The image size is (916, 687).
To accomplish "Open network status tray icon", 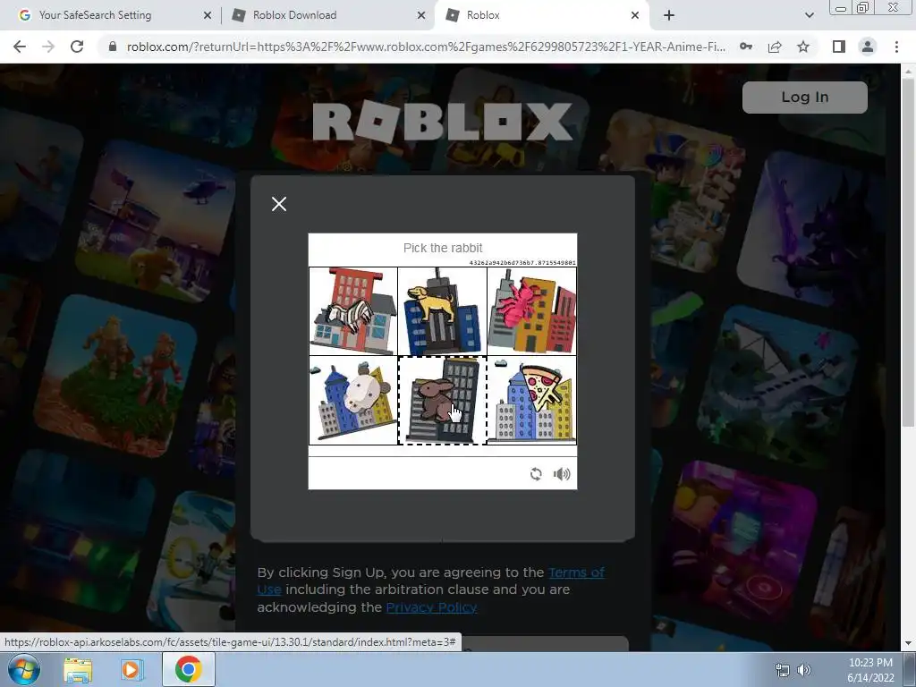I will [782, 670].
